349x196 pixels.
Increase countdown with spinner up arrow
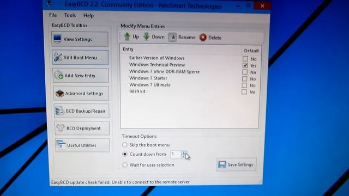[184, 152]
